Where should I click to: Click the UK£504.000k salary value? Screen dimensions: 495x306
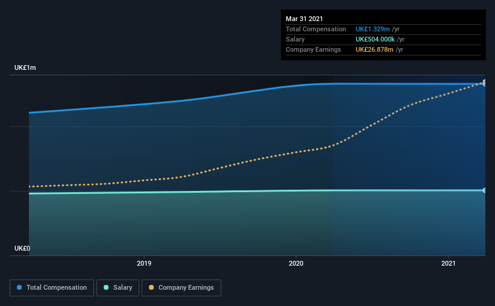375,39
